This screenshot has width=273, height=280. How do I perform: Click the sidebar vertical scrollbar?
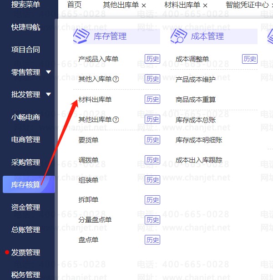pyautogui.click(x=56, y=149)
